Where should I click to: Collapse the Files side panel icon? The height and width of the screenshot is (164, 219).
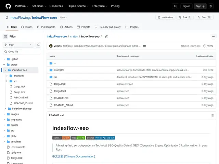click(5, 37)
